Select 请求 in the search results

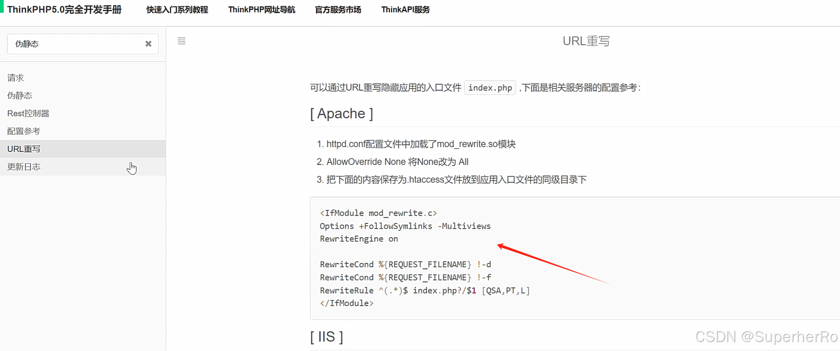point(83,77)
